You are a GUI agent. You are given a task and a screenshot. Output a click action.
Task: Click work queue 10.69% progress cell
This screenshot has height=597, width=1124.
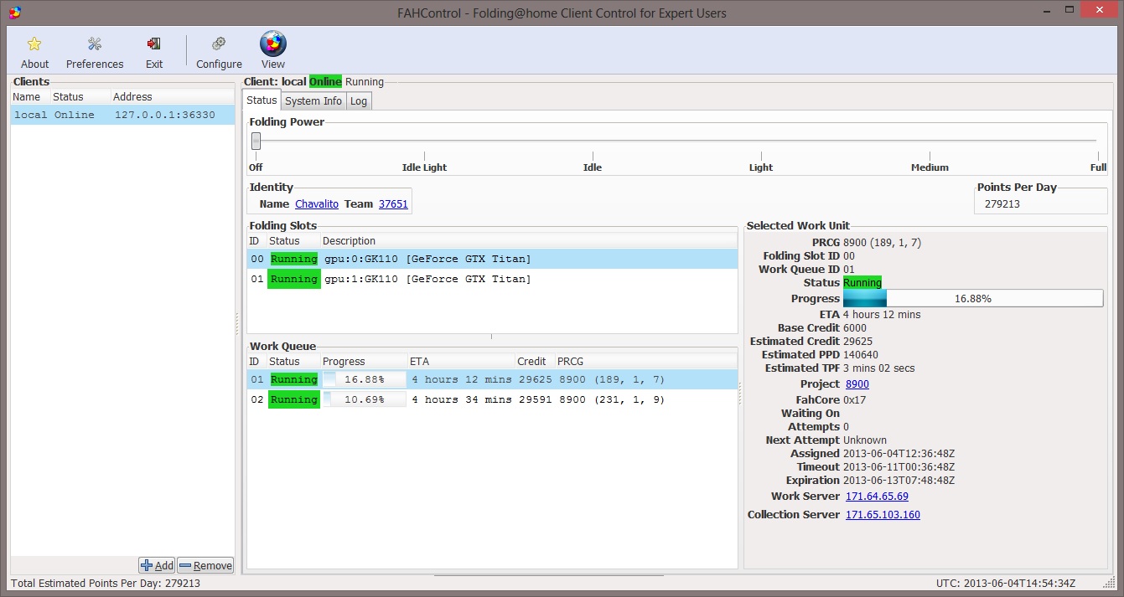point(364,399)
